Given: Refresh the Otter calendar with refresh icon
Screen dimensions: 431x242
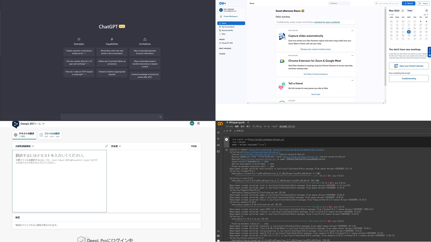Looking at the screenshot, I should pos(403,11).
